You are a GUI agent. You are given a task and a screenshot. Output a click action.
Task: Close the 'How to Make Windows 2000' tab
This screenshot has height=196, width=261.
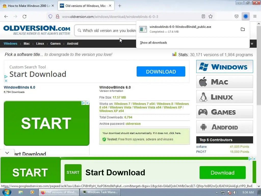[53, 6]
